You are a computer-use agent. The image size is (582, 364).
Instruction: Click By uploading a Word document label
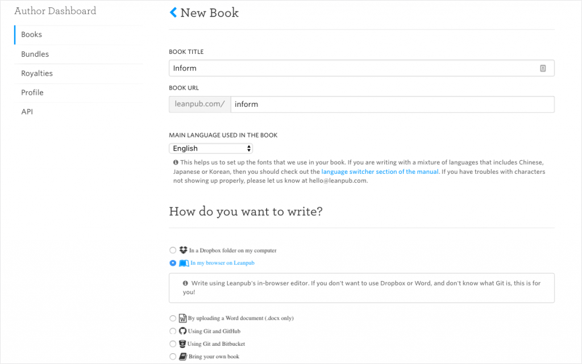click(240, 318)
